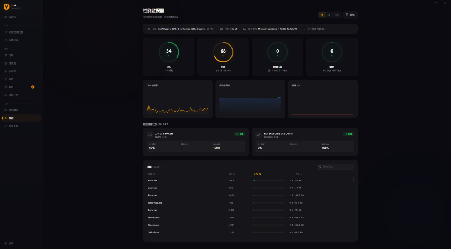
Task: Click the 磁盘 I/O gauge showing 0%
Action: click(277, 52)
